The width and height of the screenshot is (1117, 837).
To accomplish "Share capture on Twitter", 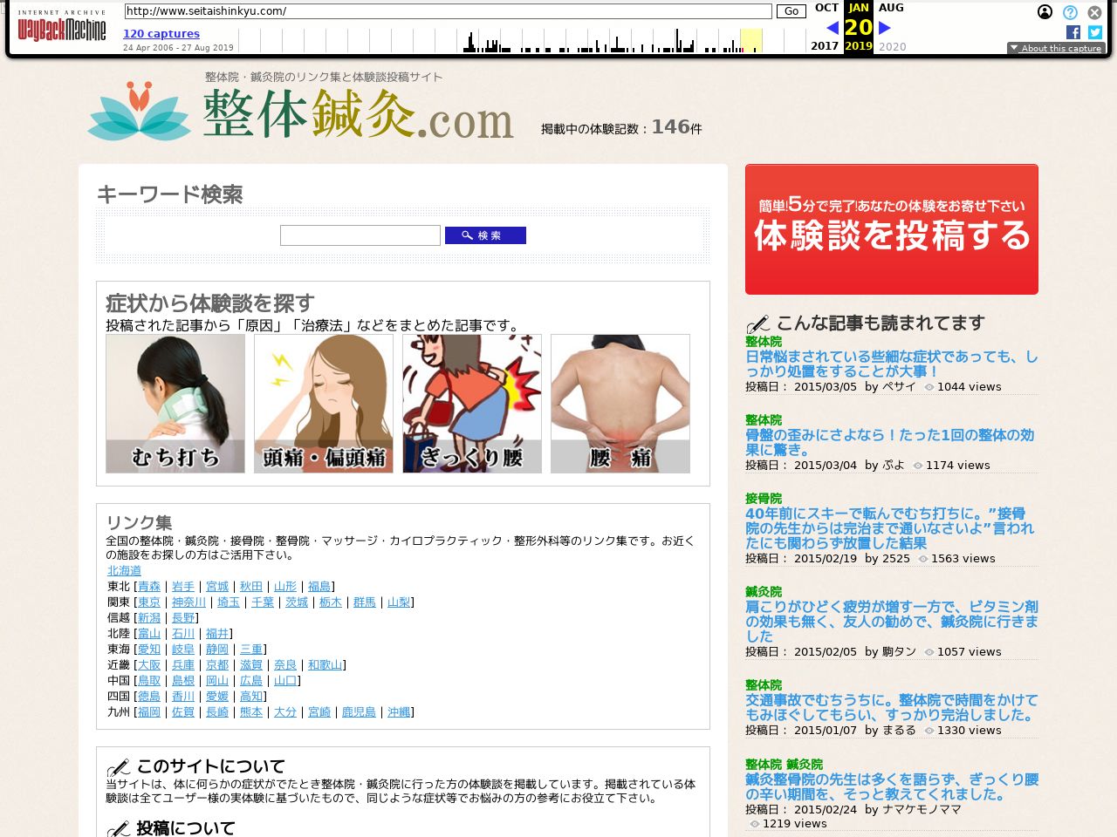I will click(x=1095, y=32).
